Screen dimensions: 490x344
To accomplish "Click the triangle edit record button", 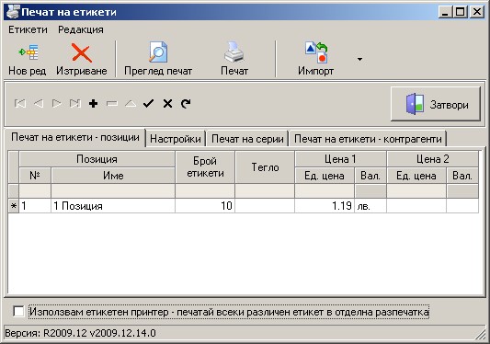I will (131, 104).
